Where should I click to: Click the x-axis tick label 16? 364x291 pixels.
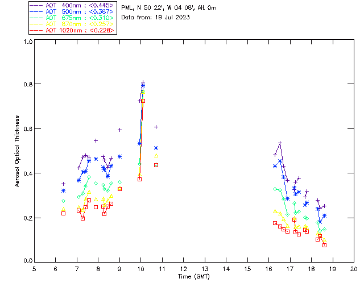(x=268, y=269)
